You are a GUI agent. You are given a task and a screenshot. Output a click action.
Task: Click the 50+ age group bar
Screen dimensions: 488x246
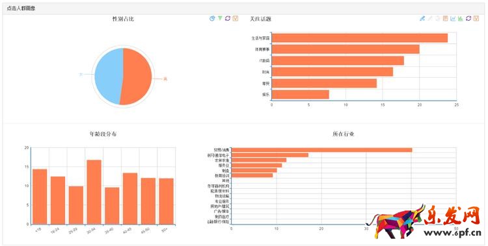pos(166,201)
